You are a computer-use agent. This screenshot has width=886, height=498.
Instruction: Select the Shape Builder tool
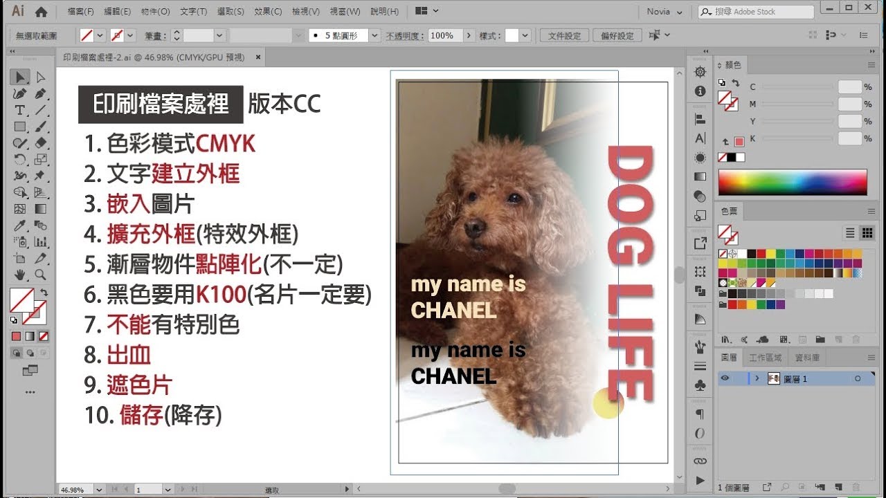(19, 193)
